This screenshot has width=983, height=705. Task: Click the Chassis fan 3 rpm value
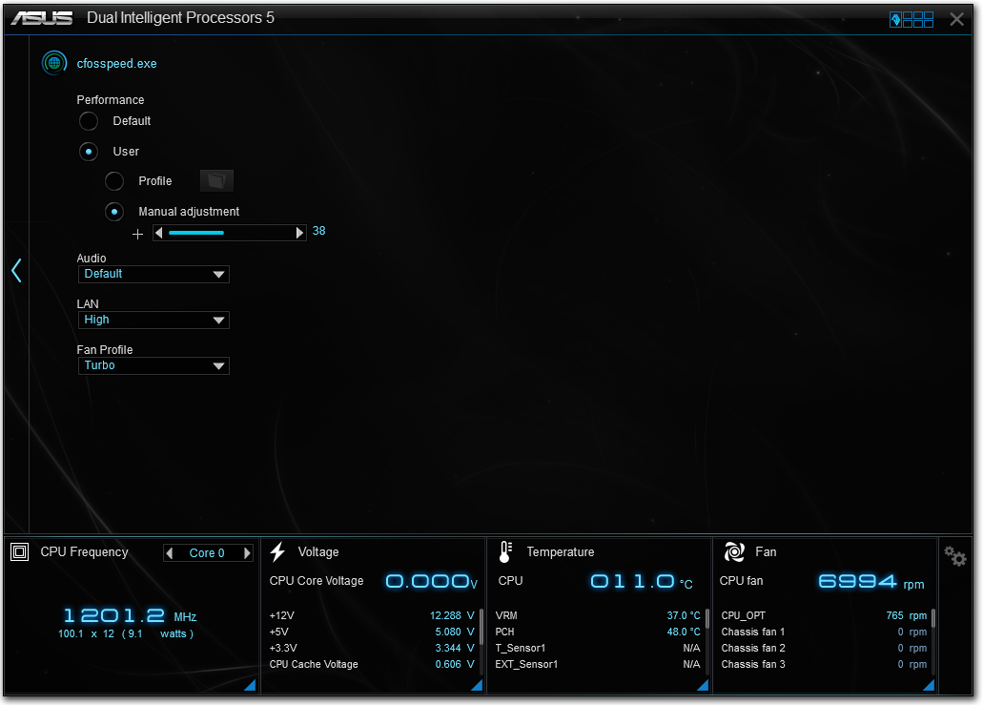[x=912, y=664]
